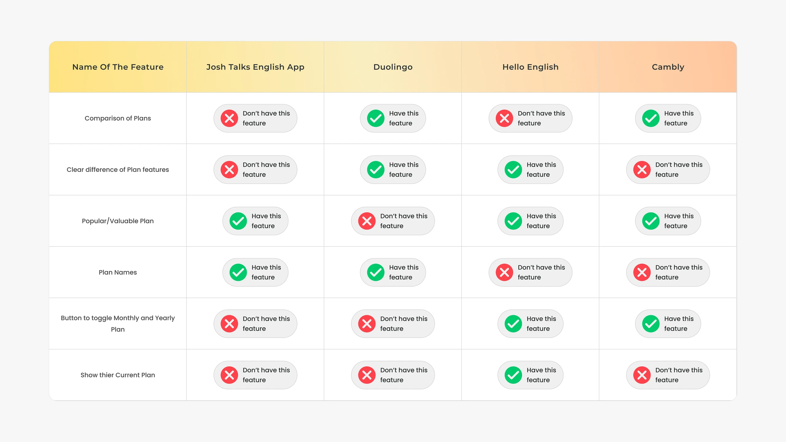Click the 'Cambly' column header
The image size is (786, 442).
[x=668, y=67]
